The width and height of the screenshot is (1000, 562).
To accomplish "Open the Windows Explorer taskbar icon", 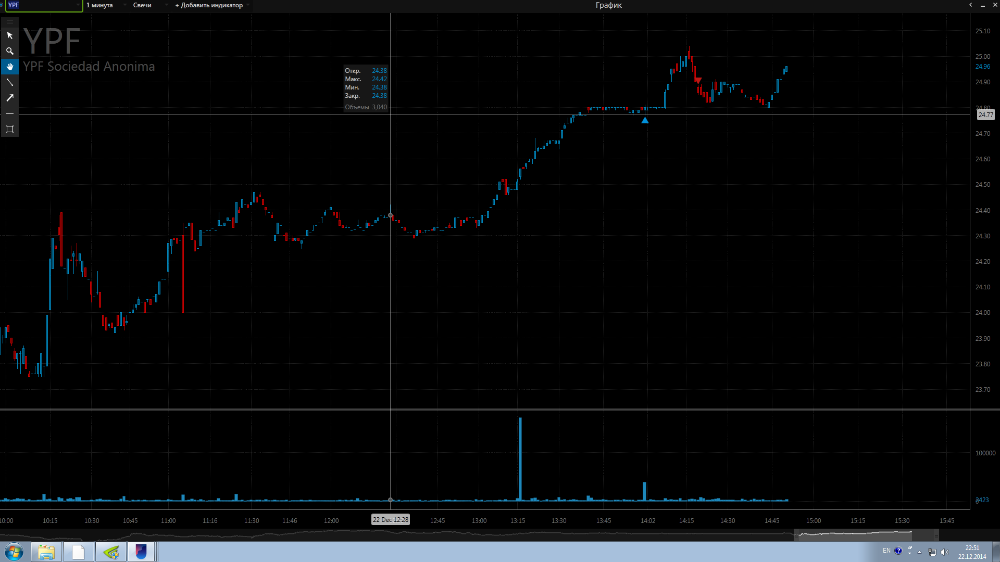I will [x=46, y=552].
